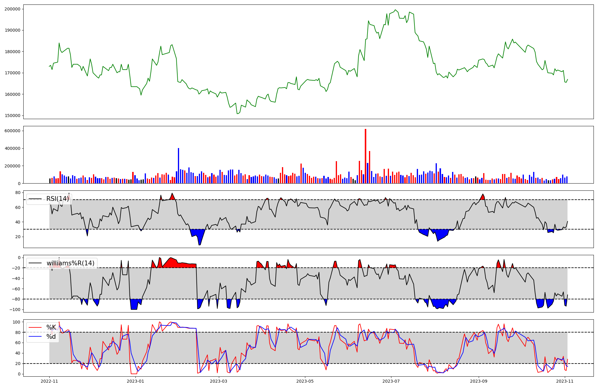598x388 pixels.
Task: Click the 200000 price axis label
Action: pos(12,9)
